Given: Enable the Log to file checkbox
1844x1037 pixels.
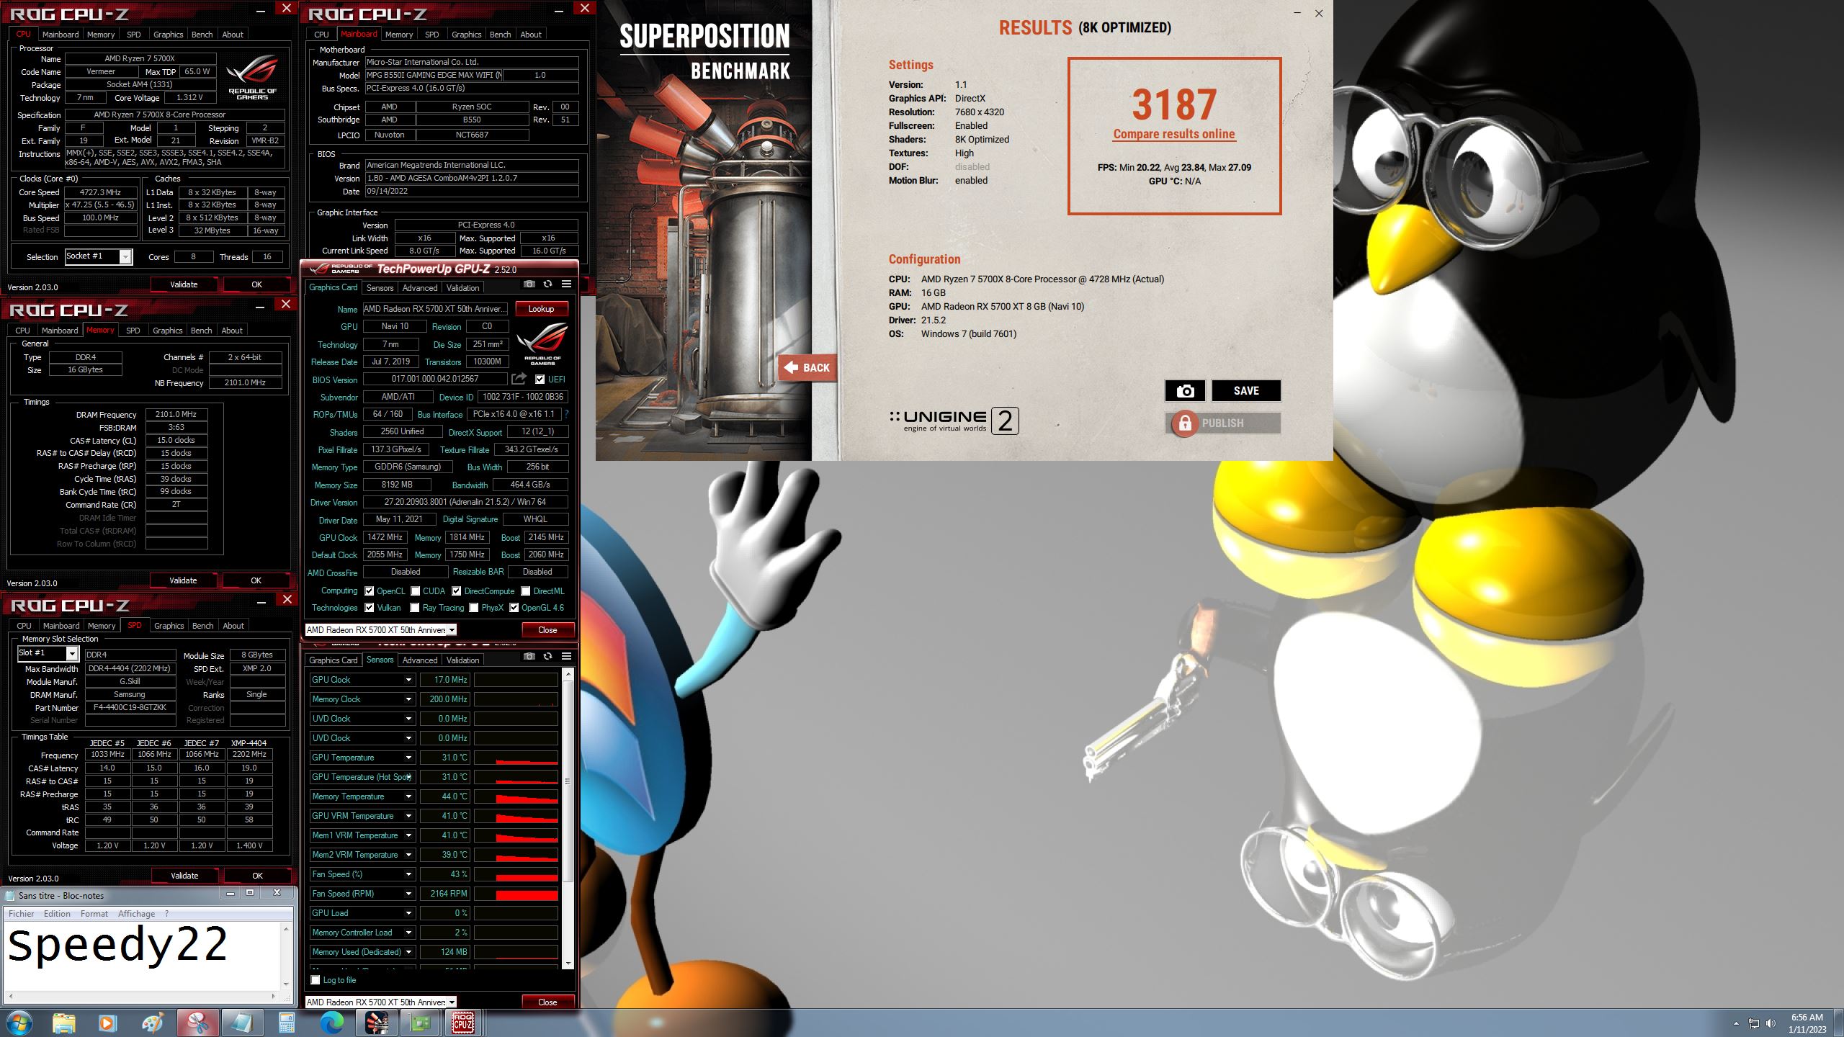Looking at the screenshot, I should point(315,980).
